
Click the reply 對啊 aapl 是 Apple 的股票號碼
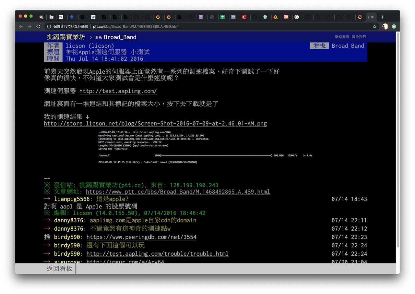point(90,206)
